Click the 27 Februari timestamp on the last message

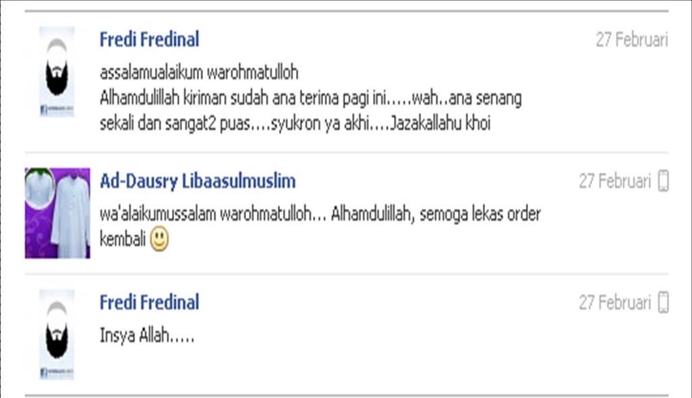(614, 303)
